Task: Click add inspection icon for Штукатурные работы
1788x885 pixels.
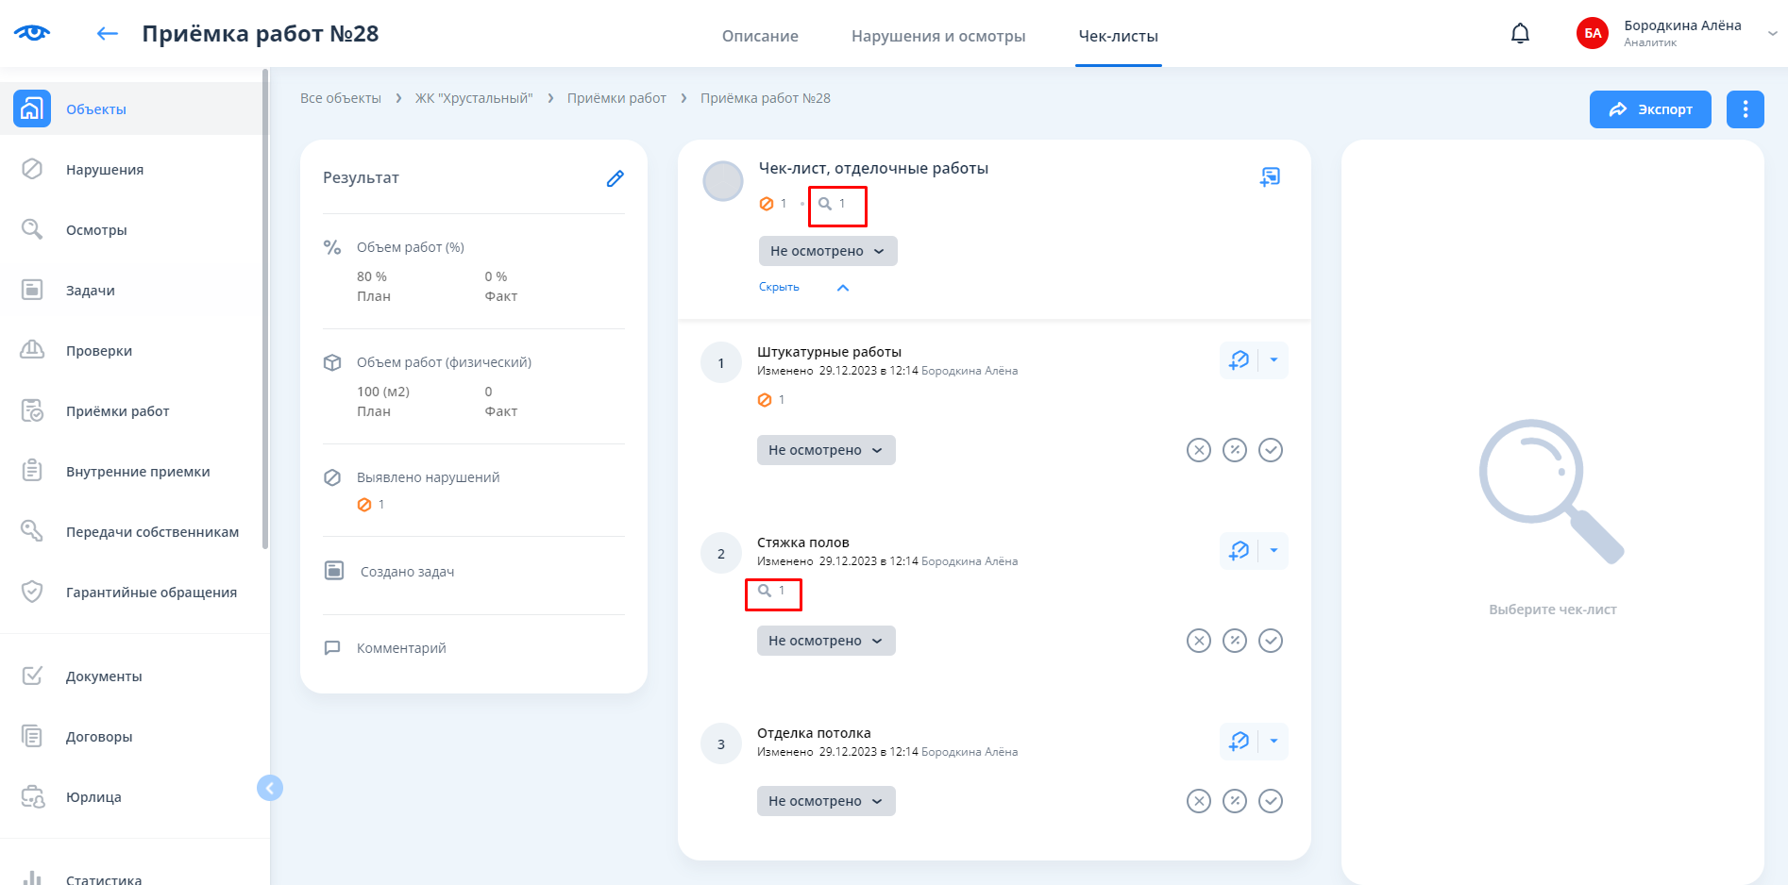Action: [1239, 360]
